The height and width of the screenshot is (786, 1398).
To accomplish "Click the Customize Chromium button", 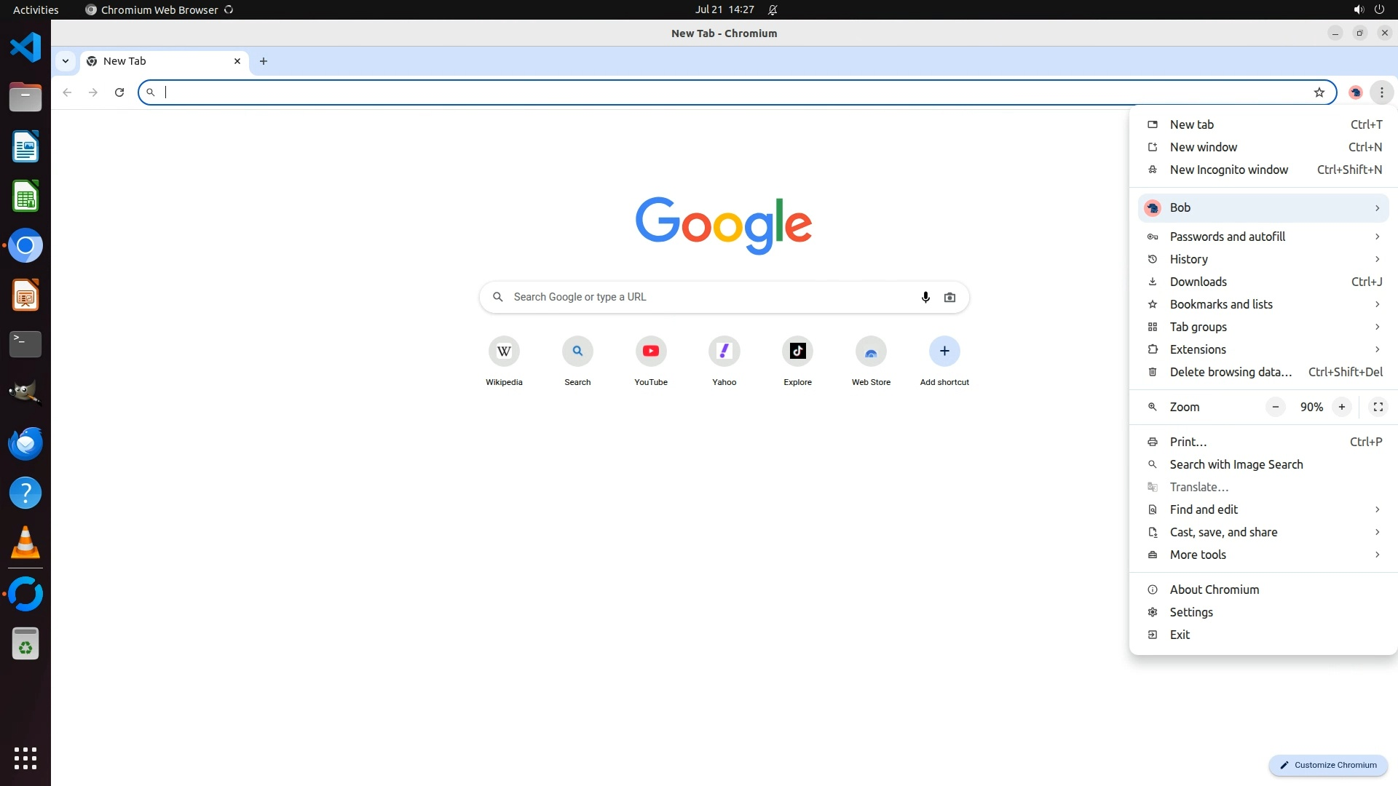I will click(1328, 765).
